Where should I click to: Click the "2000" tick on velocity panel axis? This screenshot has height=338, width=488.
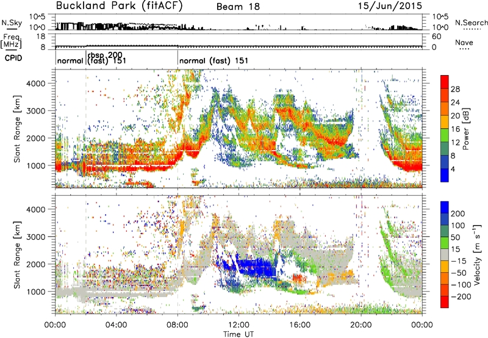(x=35, y=264)
